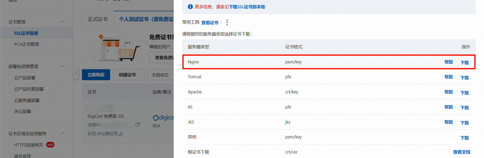Click the DigiCert brand logo

163,117
